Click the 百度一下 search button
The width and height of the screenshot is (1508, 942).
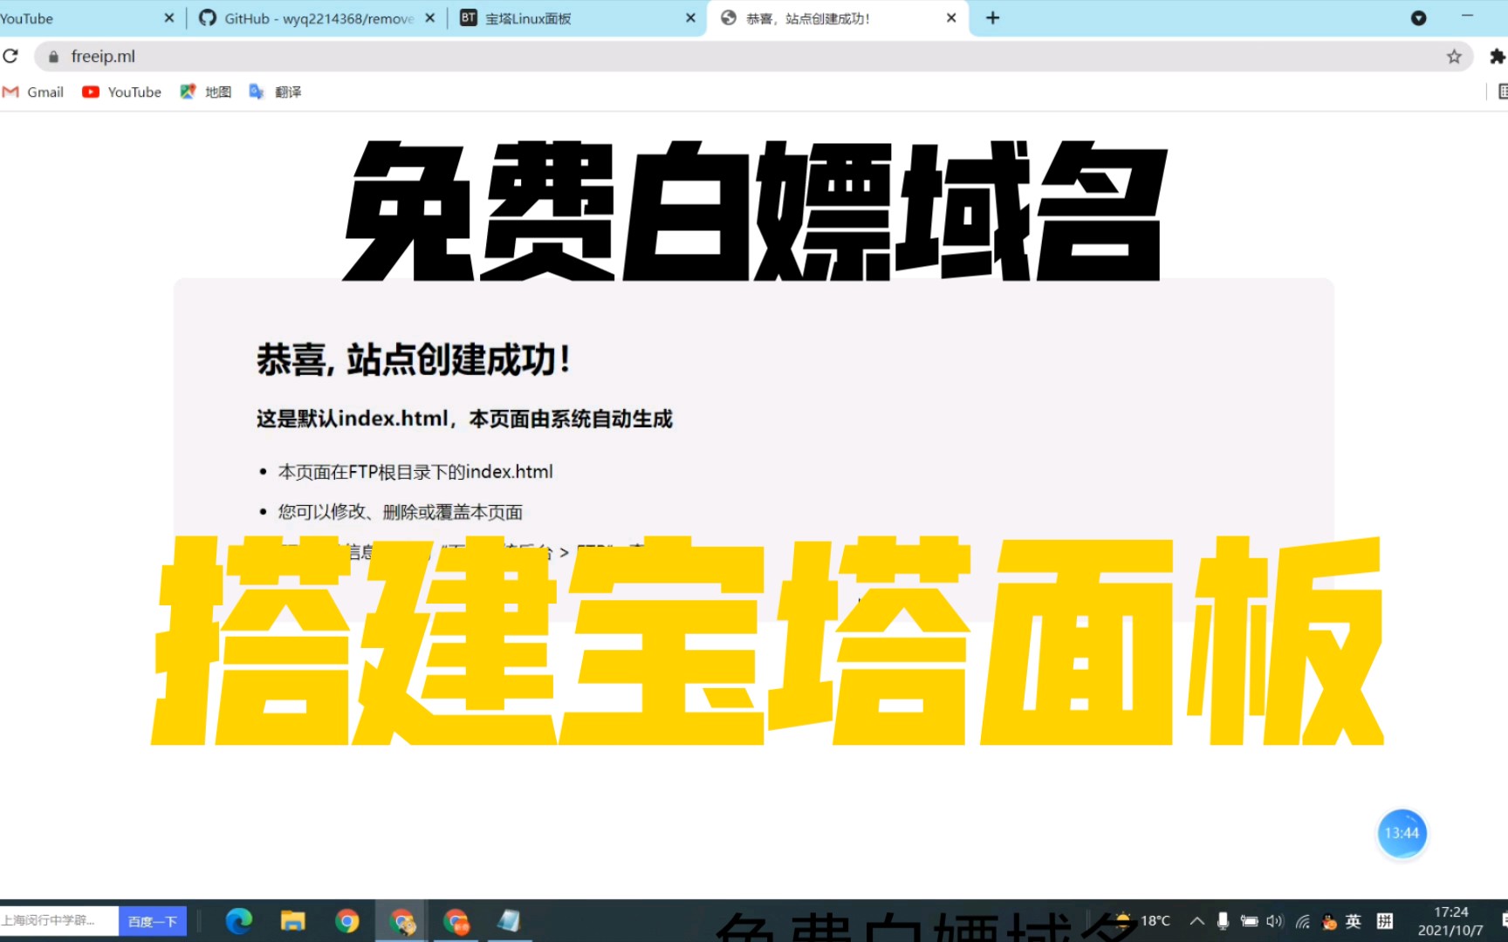(x=153, y=921)
